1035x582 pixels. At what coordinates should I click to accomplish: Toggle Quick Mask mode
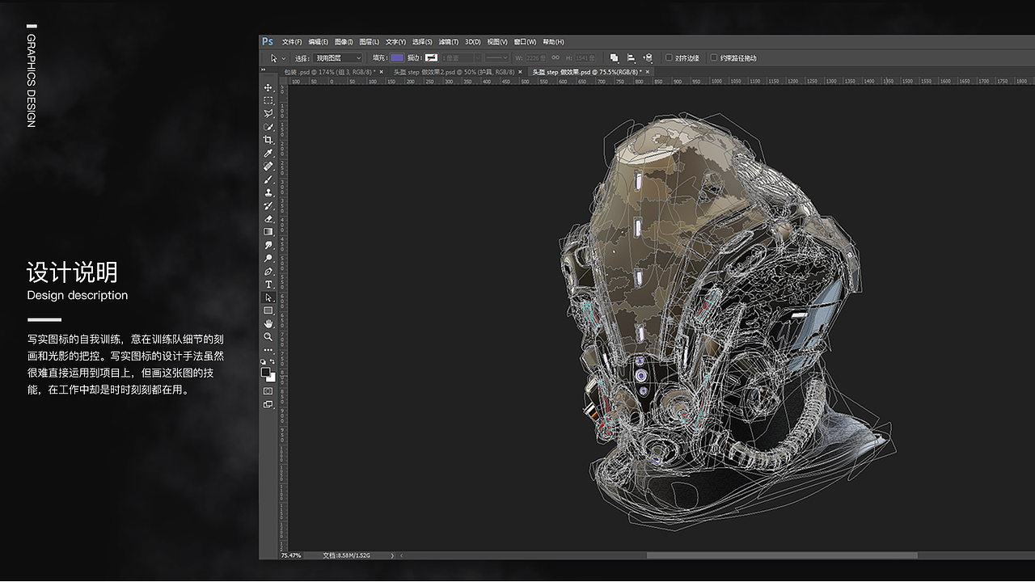tap(268, 391)
